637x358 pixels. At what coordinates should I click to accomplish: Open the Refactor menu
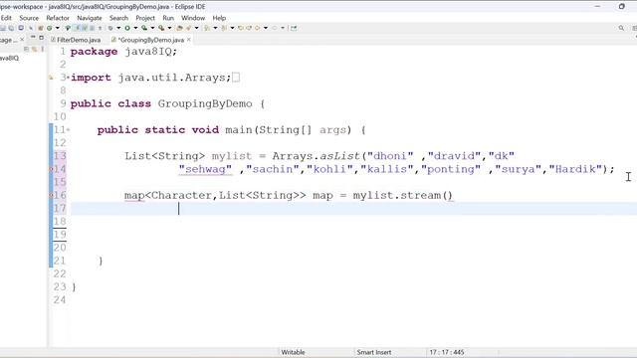pos(58,18)
